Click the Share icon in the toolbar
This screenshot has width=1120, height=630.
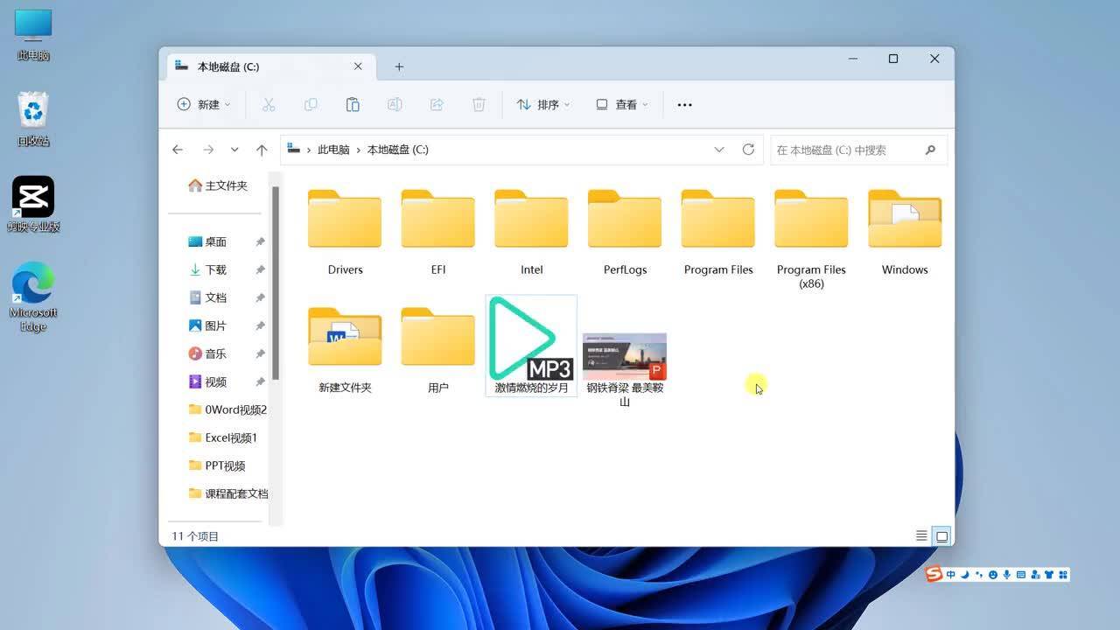[437, 104]
